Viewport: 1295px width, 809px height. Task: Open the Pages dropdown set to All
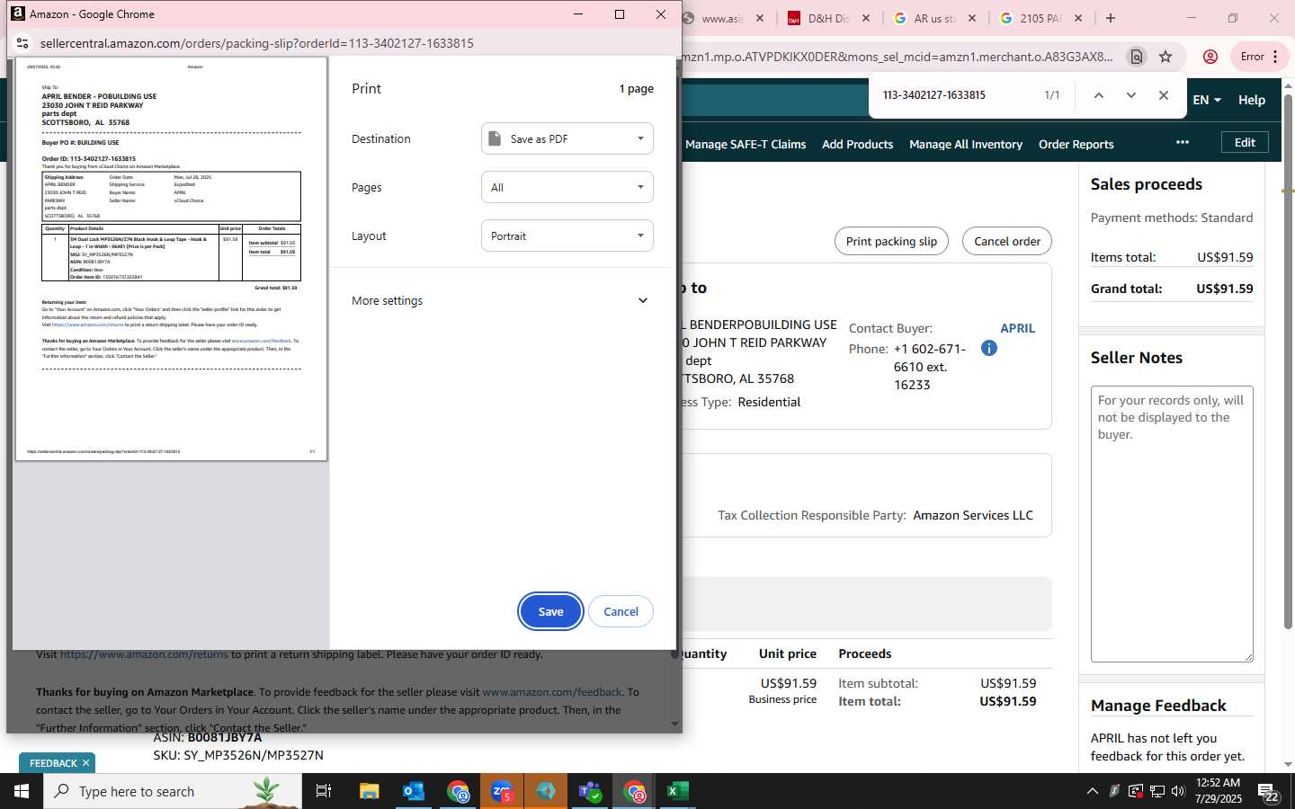[x=567, y=187]
